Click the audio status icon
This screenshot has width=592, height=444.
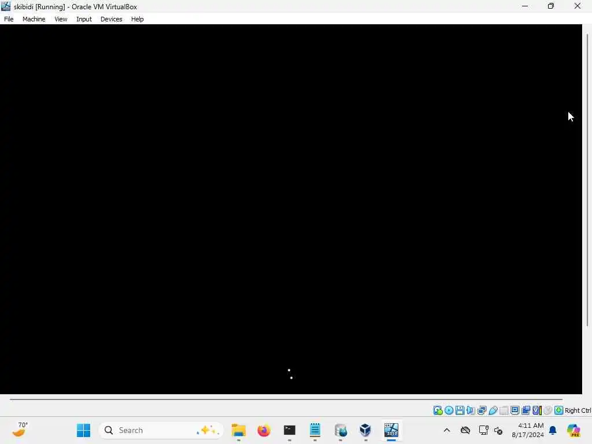pos(471,410)
